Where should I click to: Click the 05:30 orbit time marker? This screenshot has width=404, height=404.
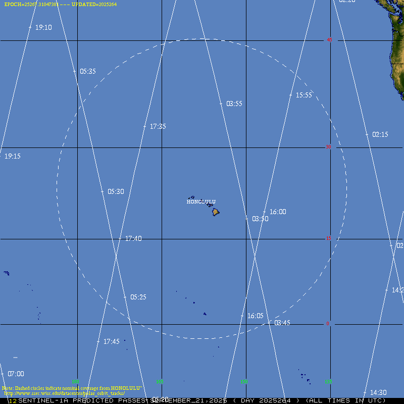116,192
